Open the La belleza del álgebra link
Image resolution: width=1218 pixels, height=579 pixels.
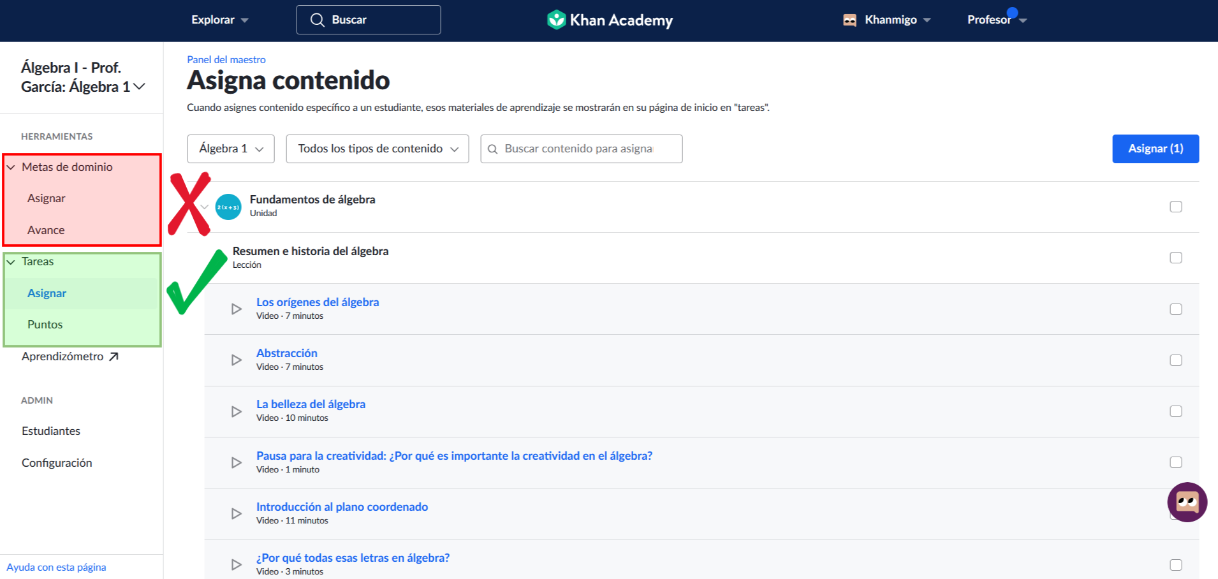pyautogui.click(x=311, y=404)
